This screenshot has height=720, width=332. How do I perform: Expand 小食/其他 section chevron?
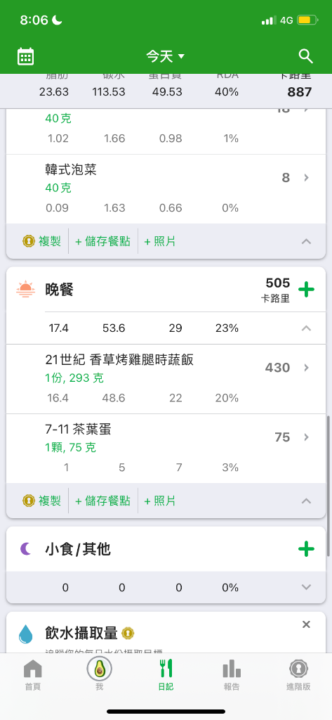point(306,587)
